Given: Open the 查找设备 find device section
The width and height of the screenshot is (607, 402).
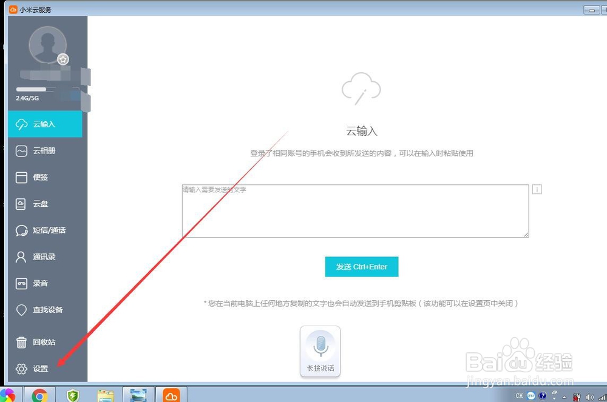Looking at the screenshot, I should tap(45, 310).
